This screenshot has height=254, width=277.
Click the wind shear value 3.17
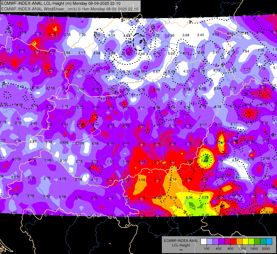click(82, 53)
